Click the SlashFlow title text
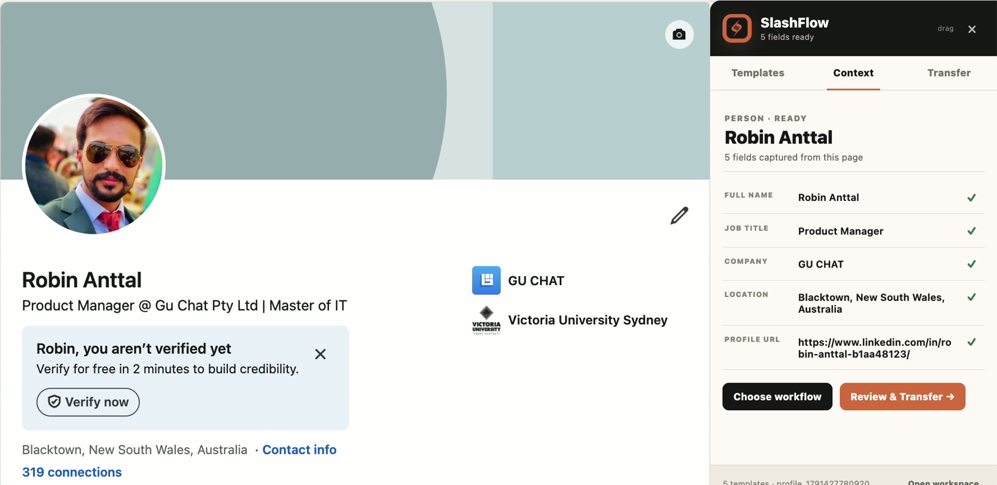 [x=794, y=23]
